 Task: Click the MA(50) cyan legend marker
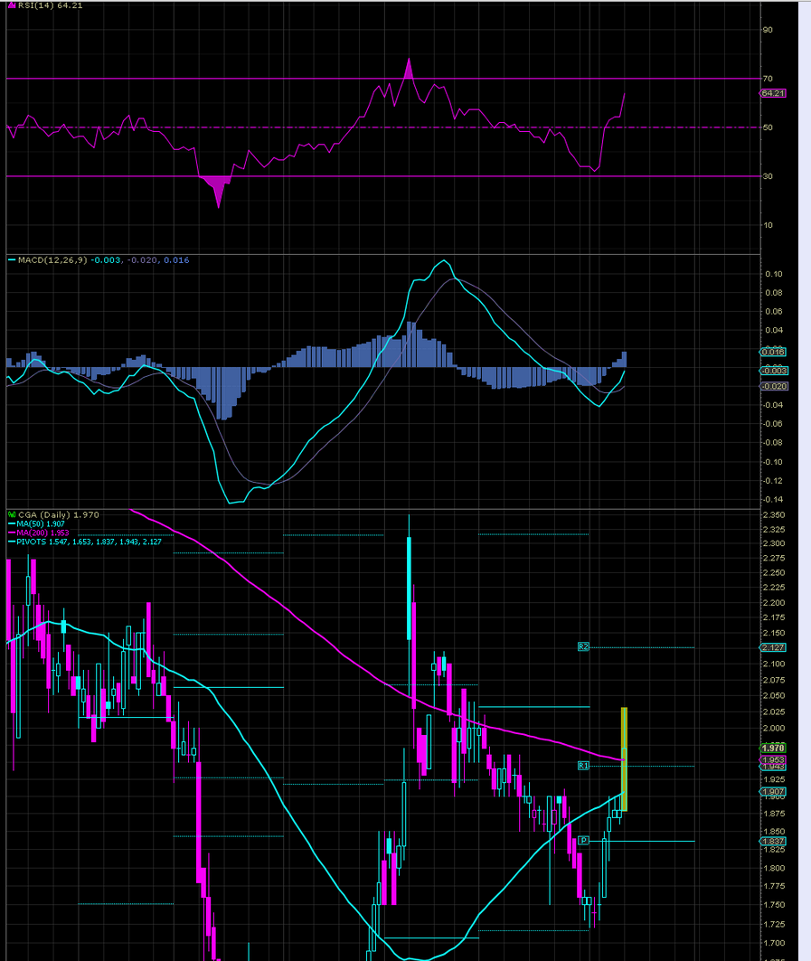(11, 523)
